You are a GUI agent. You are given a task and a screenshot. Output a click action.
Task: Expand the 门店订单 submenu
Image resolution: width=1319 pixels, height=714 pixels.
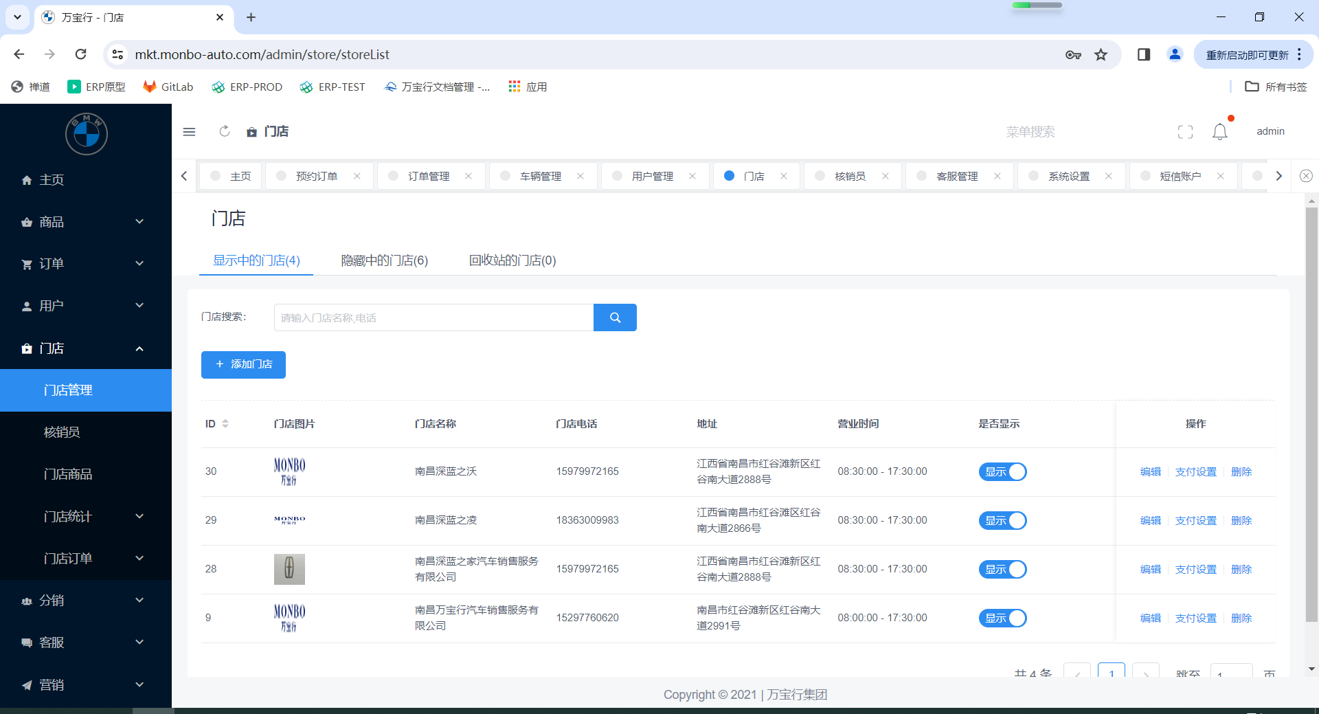pyautogui.click(x=86, y=559)
